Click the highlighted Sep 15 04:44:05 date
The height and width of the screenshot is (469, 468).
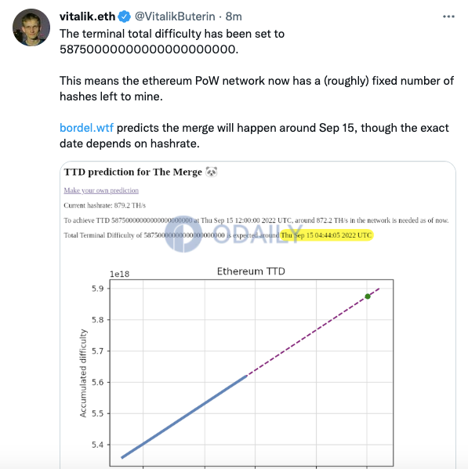(327, 235)
